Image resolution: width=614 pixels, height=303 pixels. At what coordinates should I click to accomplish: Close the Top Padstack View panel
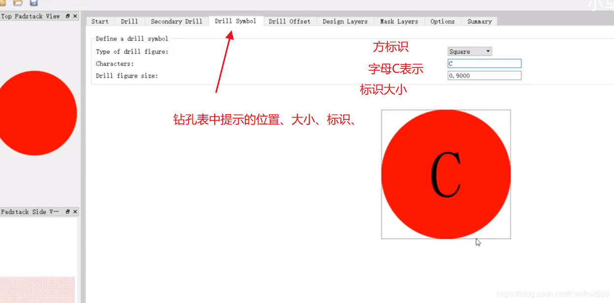(x=75, y=16)
